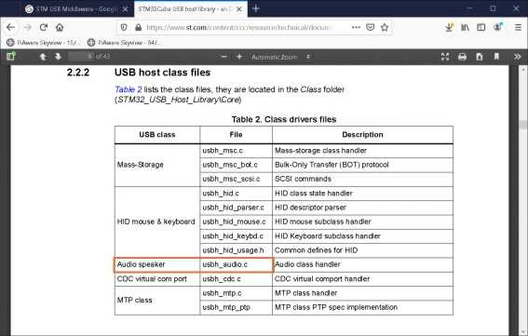Open the Library bookshelf icon

click(x=465, y=27)
